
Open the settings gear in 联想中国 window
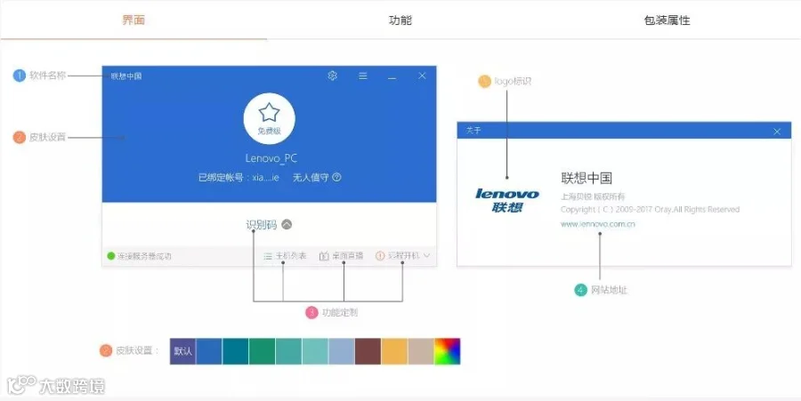(333, 76)
